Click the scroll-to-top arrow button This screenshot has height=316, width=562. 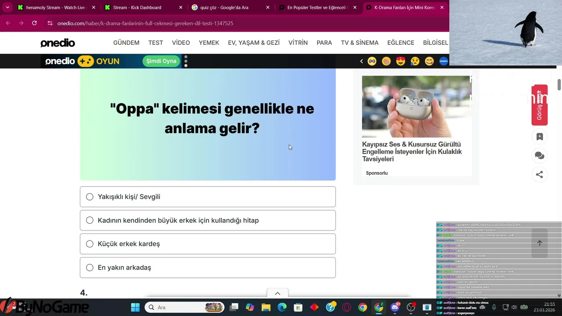(x=540, y=243)
